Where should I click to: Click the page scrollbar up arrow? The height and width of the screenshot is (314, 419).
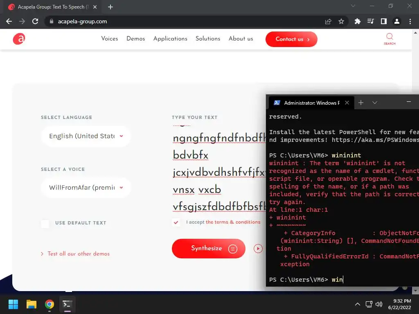coord(416,33)
